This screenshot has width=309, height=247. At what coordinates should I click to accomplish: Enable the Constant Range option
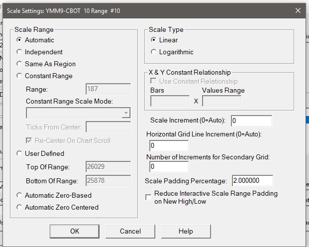pyautogui.click(x=19, y=76)
